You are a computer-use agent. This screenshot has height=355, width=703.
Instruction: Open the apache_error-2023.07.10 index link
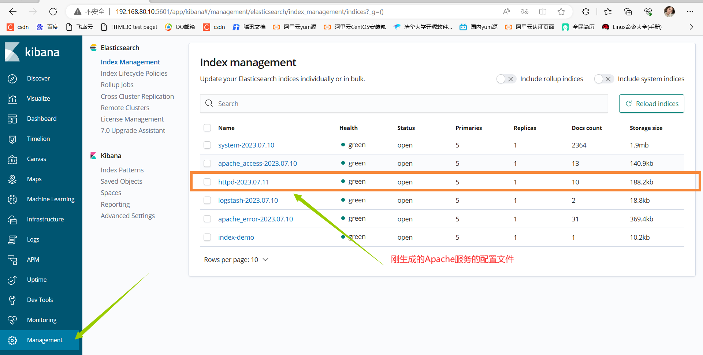[x=256, y=219]
